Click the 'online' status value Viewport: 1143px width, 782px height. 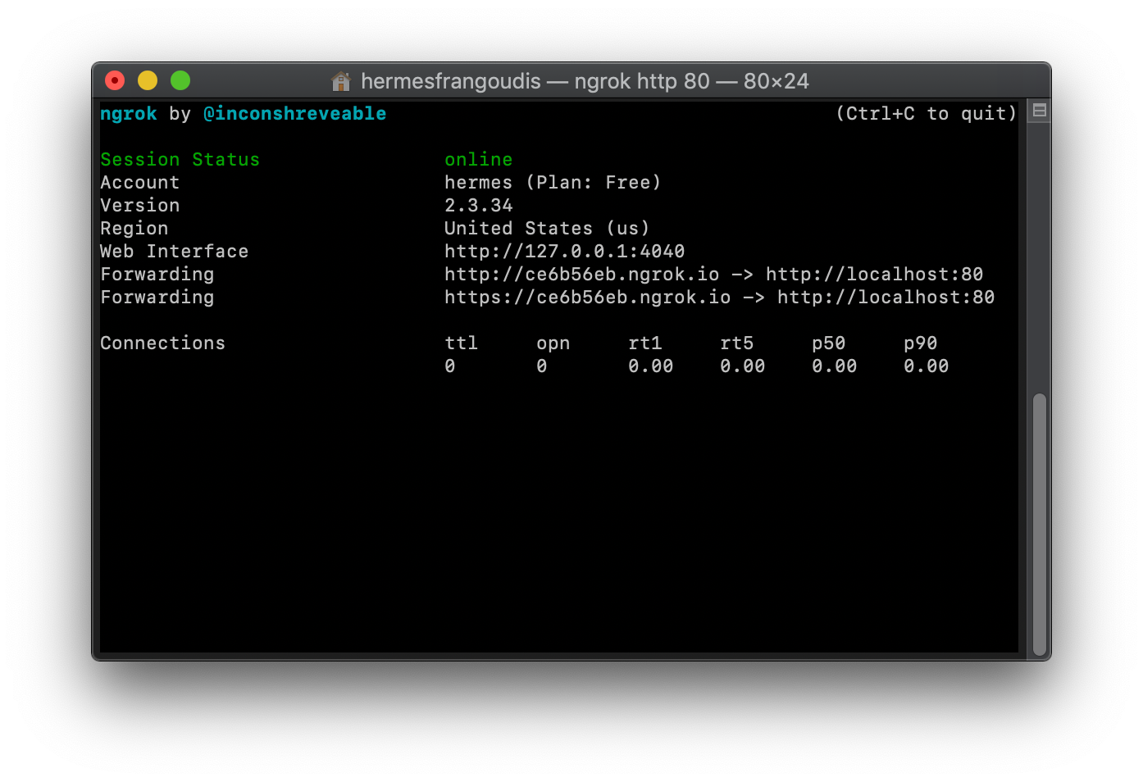point(479,160)
